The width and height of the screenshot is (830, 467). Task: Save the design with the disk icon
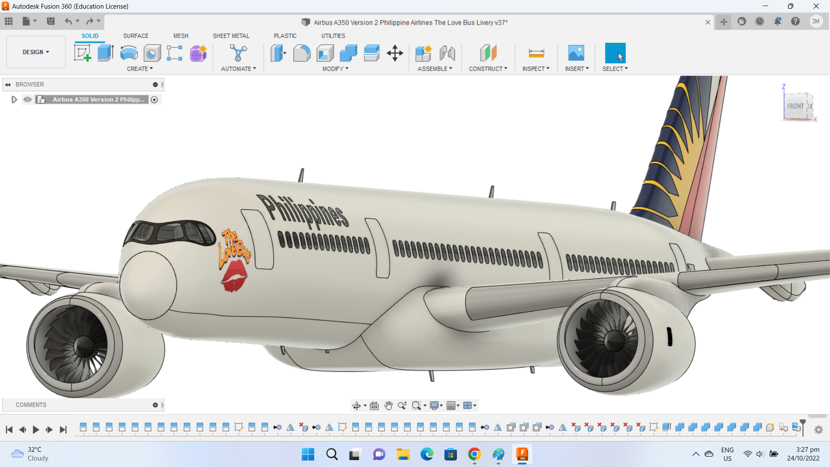pos(51,21)
